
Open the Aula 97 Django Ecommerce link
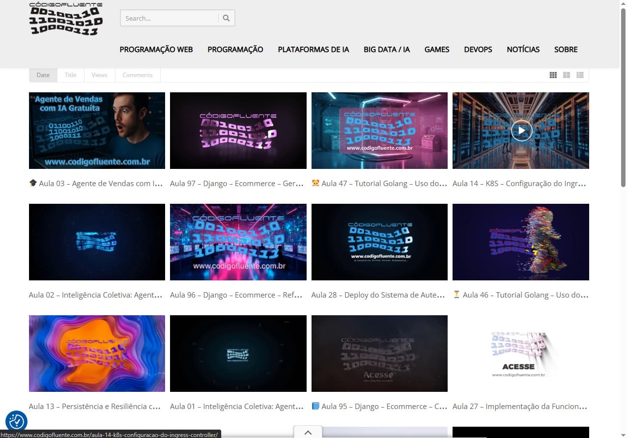coord(237,184)
